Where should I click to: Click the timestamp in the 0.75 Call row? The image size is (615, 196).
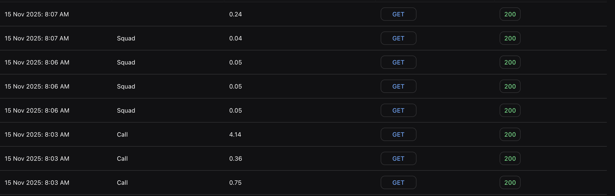(37, 183)
